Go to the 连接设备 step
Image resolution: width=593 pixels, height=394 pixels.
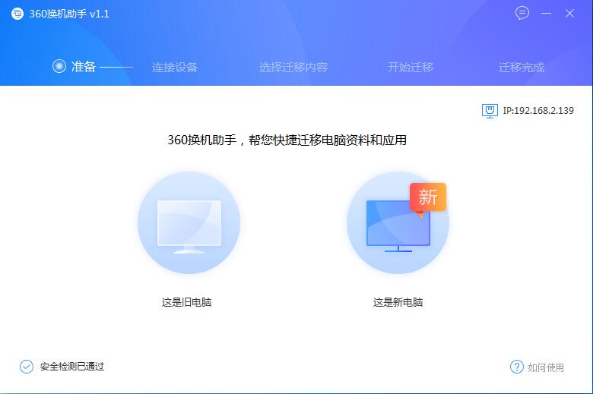pyautogui.click(x=175, y=68)
